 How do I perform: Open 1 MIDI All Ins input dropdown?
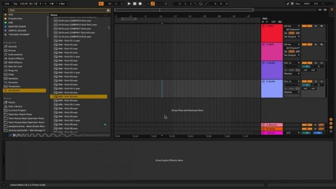tap(292, 26)
